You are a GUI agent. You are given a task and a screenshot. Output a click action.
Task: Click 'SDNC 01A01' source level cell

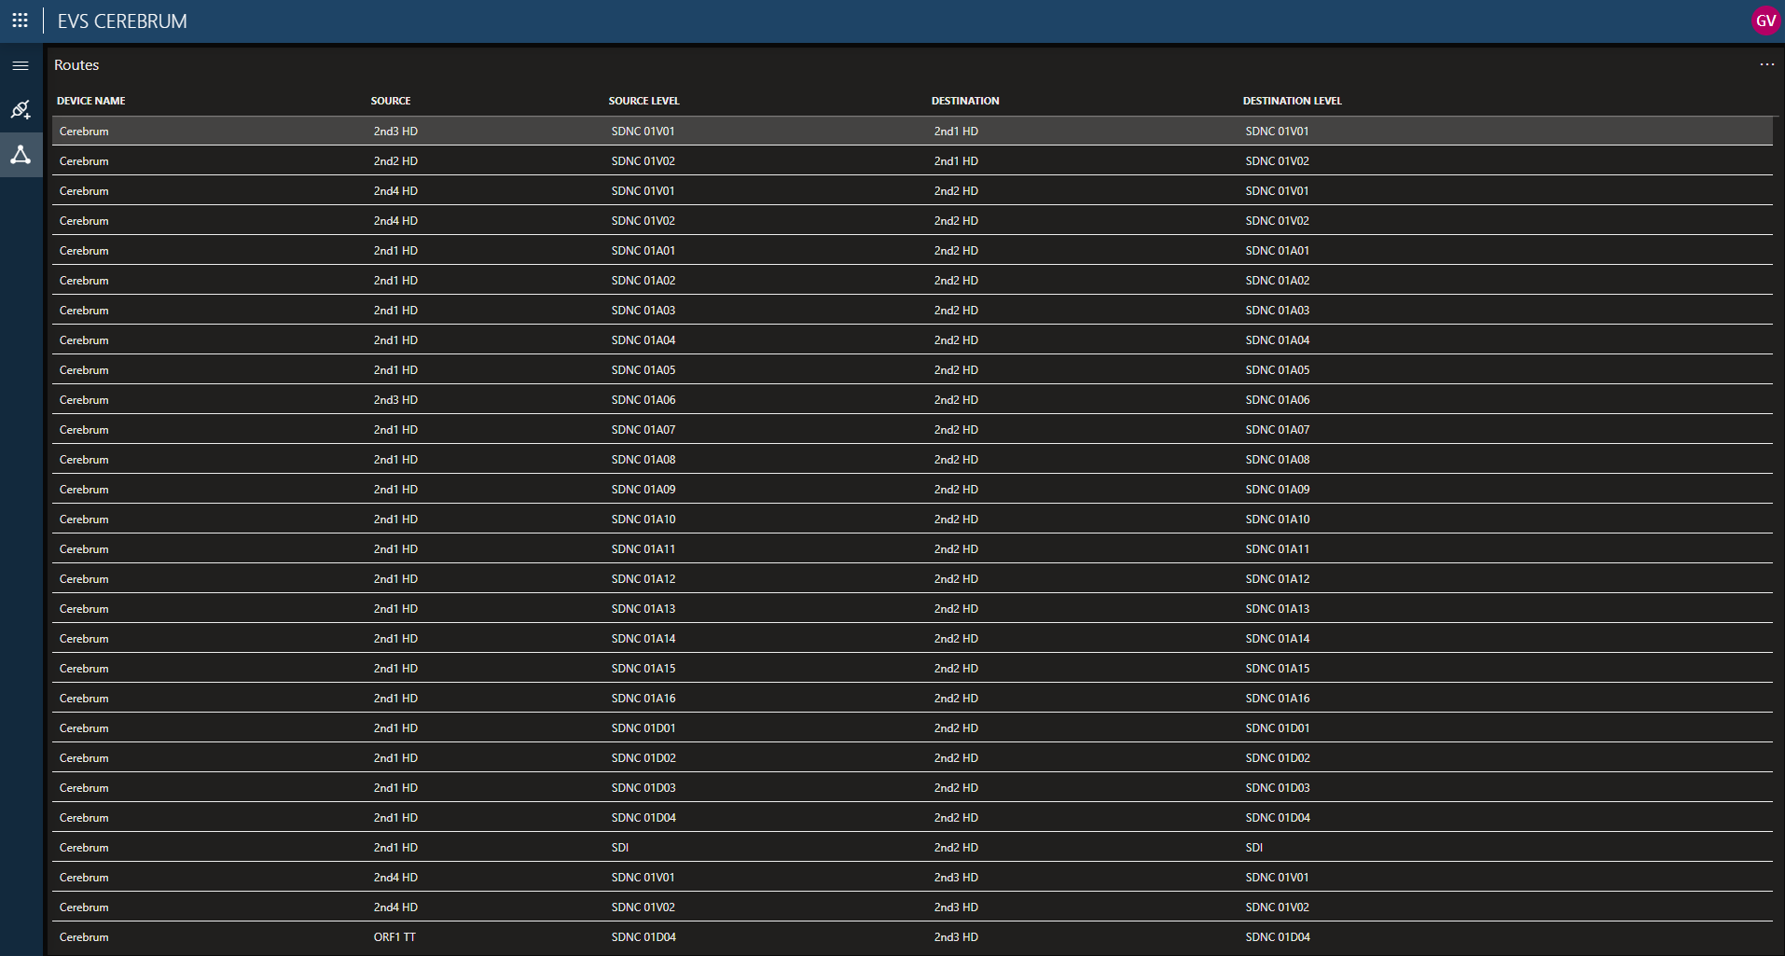[643, 251]
